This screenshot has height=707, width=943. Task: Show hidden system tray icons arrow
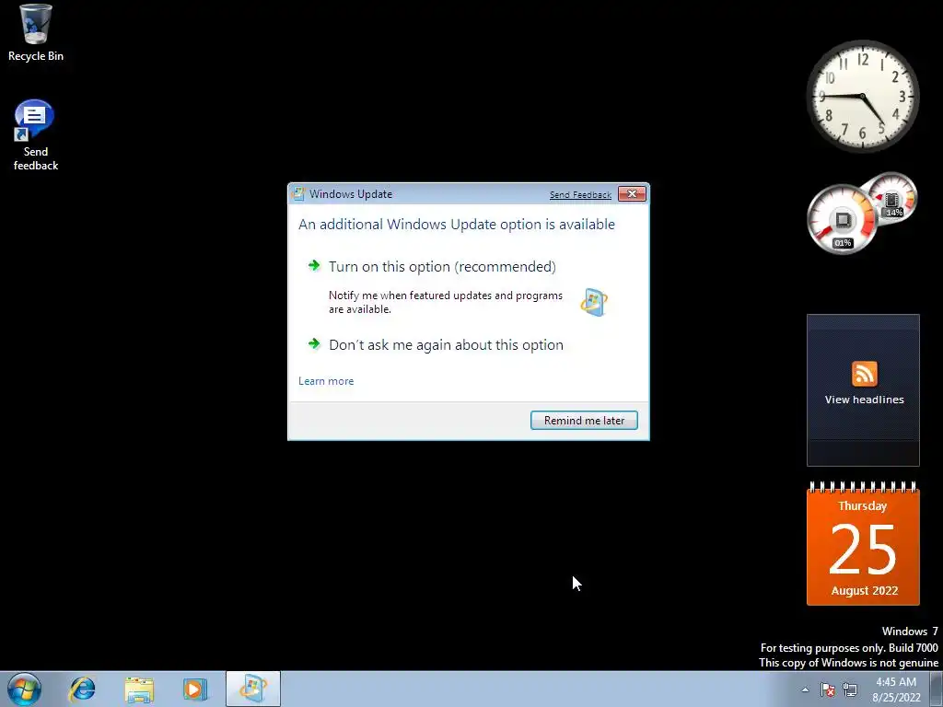805,690
